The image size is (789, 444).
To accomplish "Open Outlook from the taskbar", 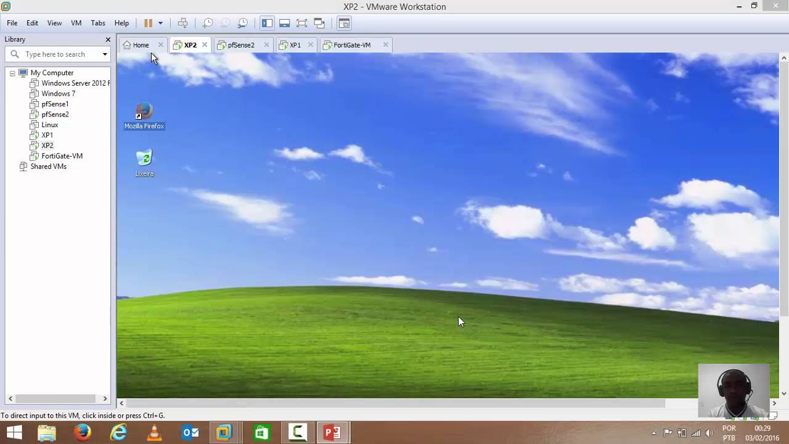I will pyautogui.click(x=190, y=433).
